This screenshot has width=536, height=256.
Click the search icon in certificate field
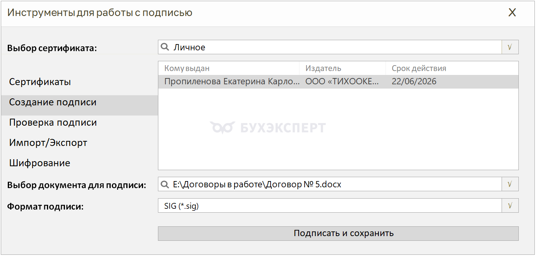pos(165,48)
